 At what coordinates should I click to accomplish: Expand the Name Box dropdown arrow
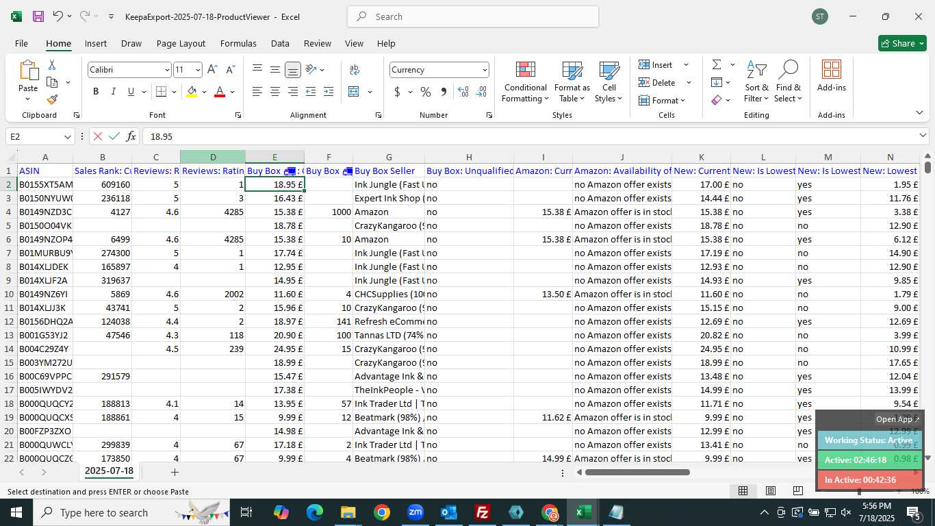[x=67, y=136]
